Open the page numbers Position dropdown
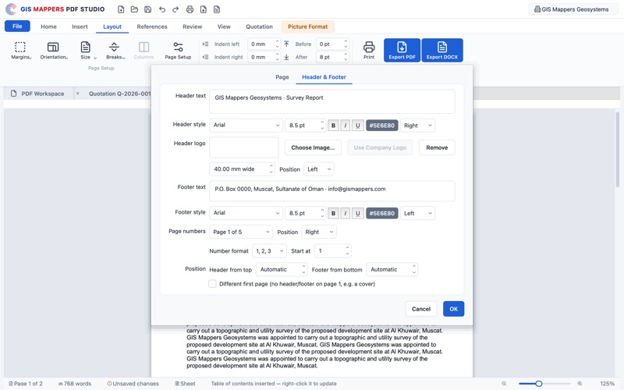The width and height of the screenshot is (624, 390). [x=319, y=232]
